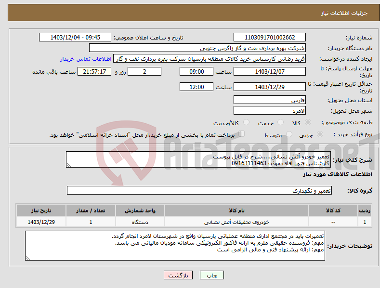Click the label طبقه بندی موضوعی
380x288 pixels.
[x=347, y=122]
